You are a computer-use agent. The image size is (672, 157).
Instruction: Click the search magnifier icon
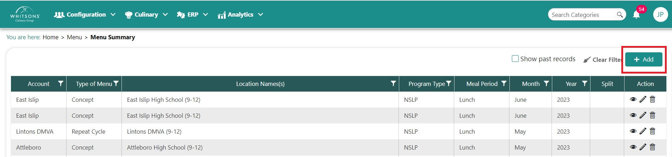(620, 15)
